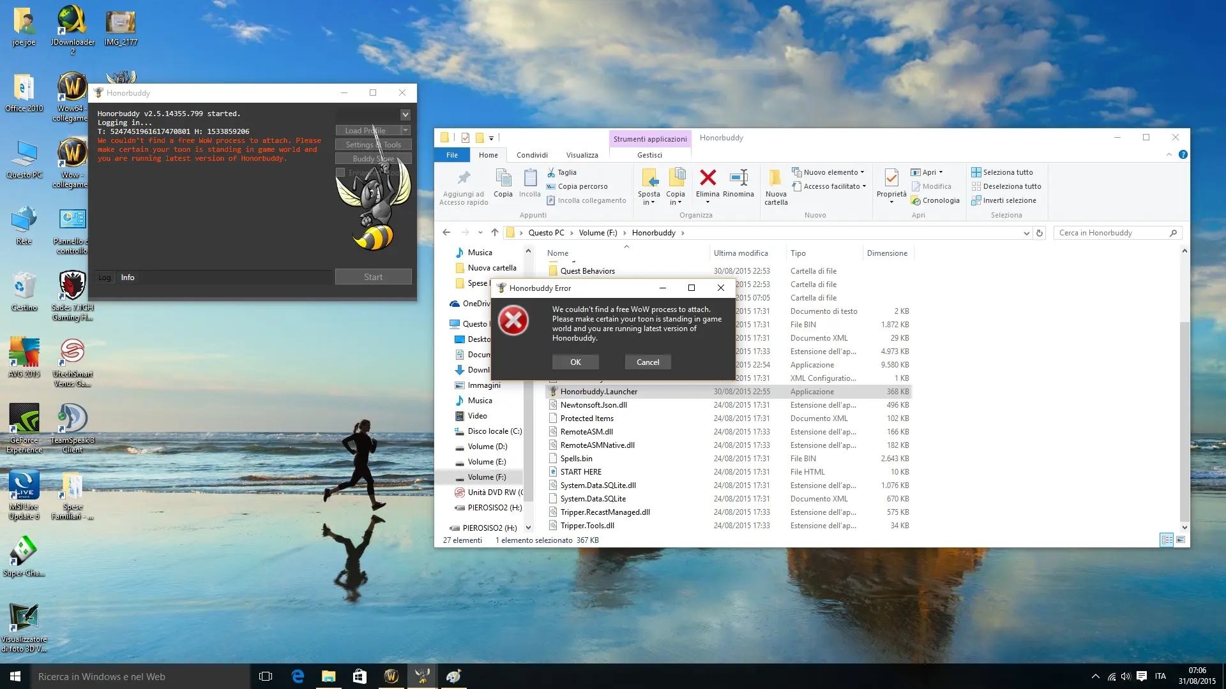Open Load Profile dropdown arrow
The image size is (1226, 689).
pyautogui.click(x=405, y=130)
